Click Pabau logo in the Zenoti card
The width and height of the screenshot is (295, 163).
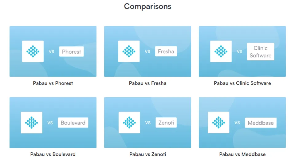[129, 123]
